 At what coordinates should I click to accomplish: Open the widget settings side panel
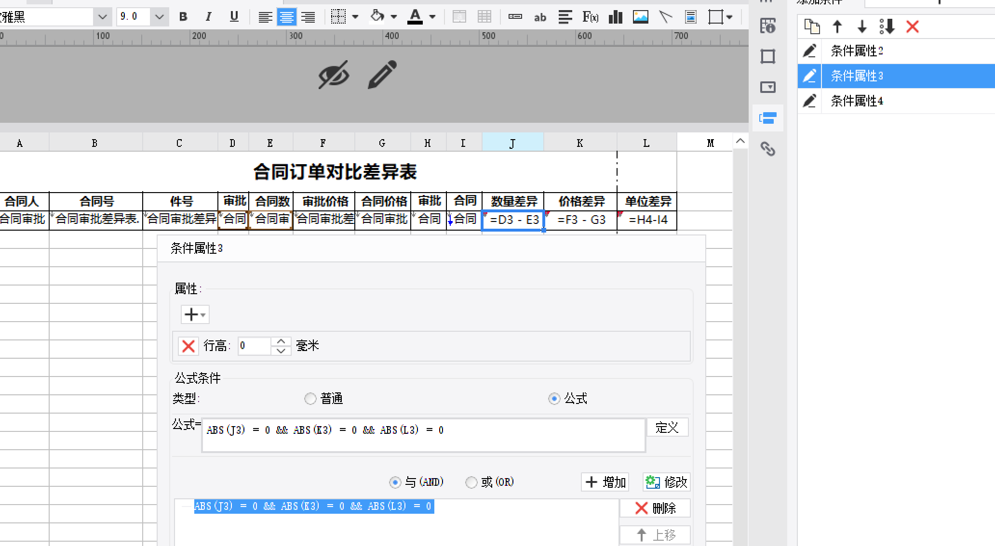pyautogui.click(x=767, y=87)
